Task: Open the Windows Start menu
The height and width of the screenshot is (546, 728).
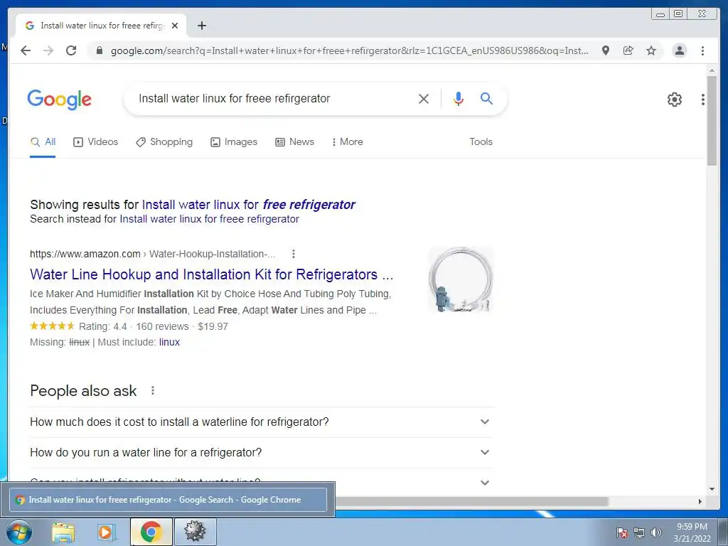Action: [x=19, y=532]
